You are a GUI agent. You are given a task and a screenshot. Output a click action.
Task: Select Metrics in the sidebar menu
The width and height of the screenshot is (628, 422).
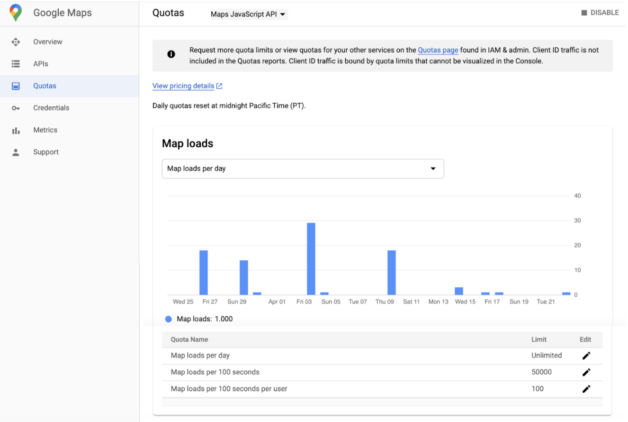tap(45, 130)
